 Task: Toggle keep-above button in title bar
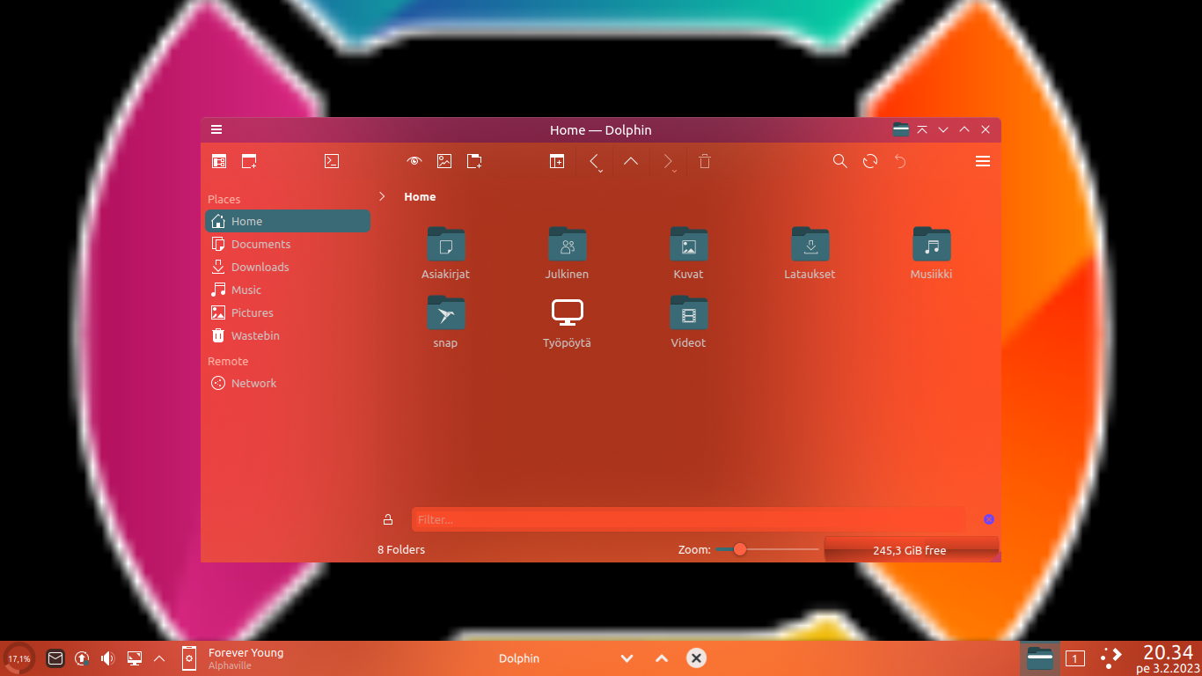pyautogui.click(x=922, y=129)
